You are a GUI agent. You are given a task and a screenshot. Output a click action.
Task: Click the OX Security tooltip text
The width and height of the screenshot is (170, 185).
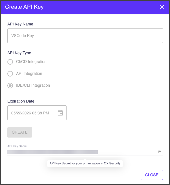(85, 163)
